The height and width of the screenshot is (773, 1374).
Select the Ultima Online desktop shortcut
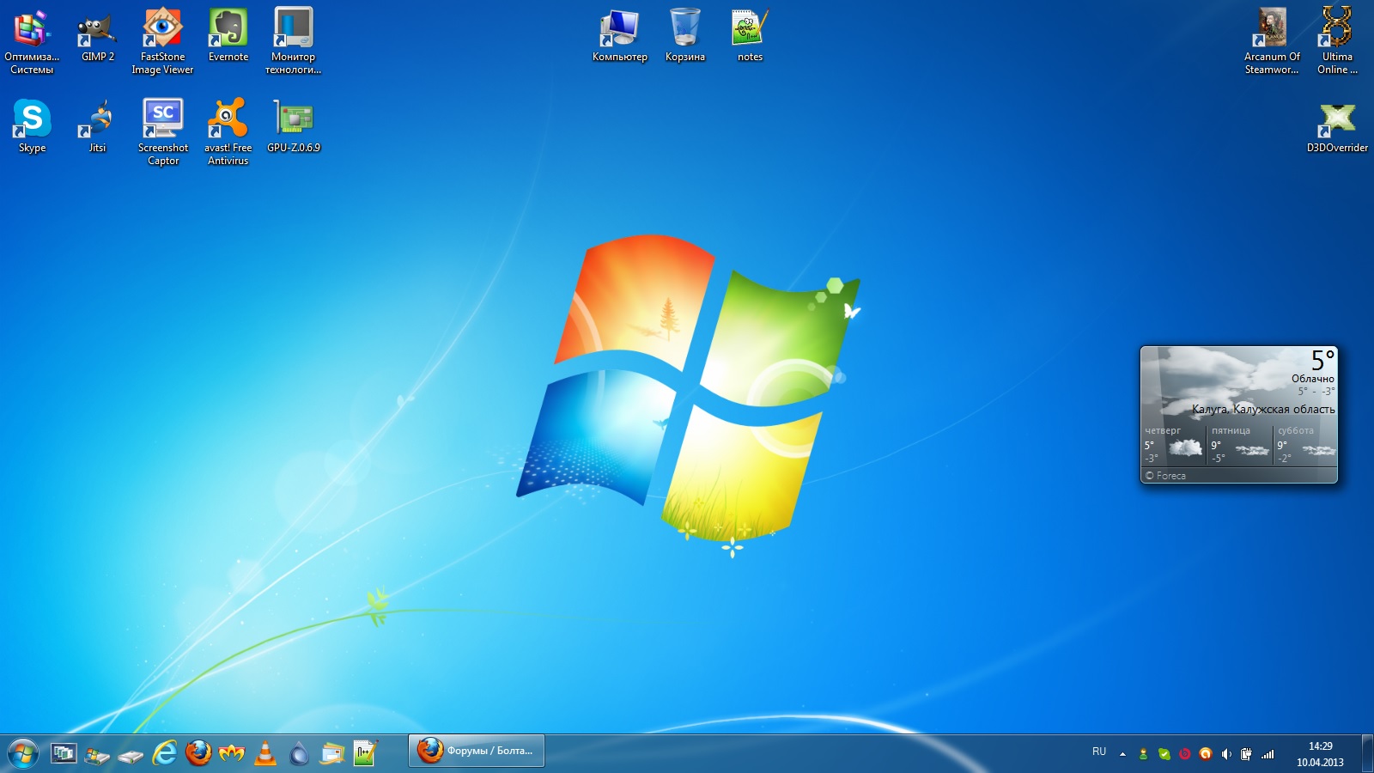(x=1337, y=41)
